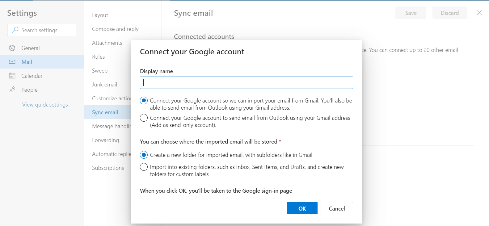Open Automatic replies settings
Screen dimensions: 489x226
[x=111, y=154]
